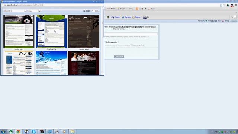The height and width of the screenshot is (134, 238).
Task: Open uTorrent from the taskbar
Action: tap(11, 131)
